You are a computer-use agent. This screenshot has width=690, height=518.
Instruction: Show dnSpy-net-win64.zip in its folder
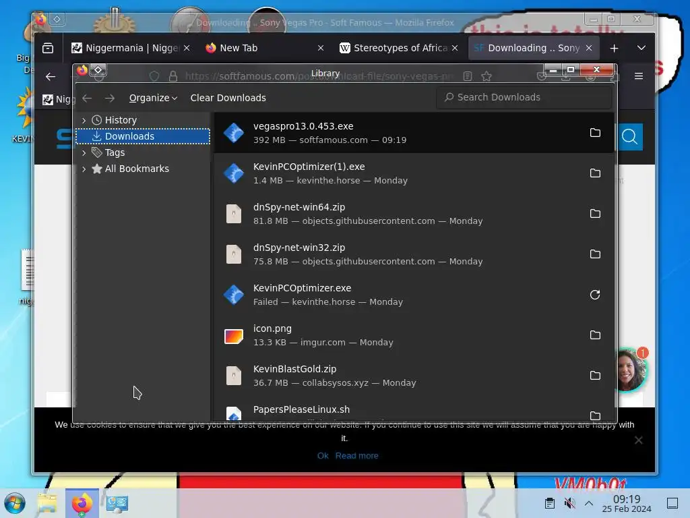(595, 214)
